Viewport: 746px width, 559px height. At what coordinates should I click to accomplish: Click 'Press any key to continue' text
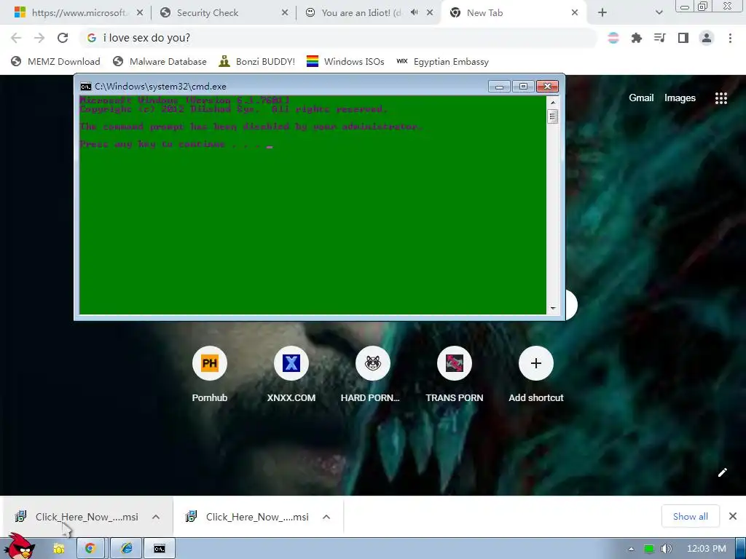click(152, 144)
